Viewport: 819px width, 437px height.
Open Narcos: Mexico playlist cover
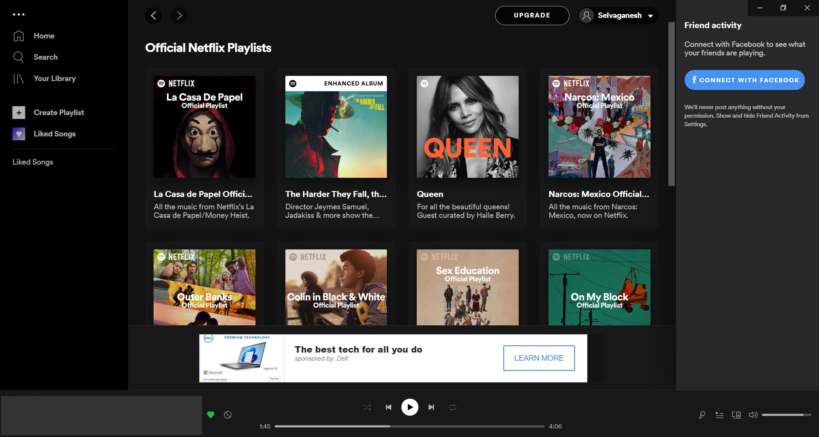pos(599,127)
